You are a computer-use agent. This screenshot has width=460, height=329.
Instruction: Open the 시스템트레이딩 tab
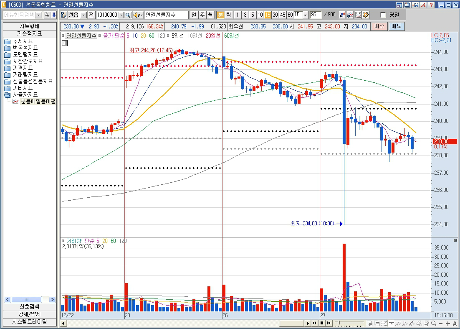[x=29, y=322]
